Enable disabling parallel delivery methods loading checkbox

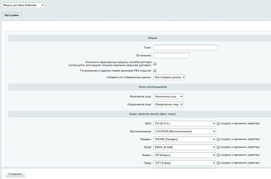[x=155, y=64]
